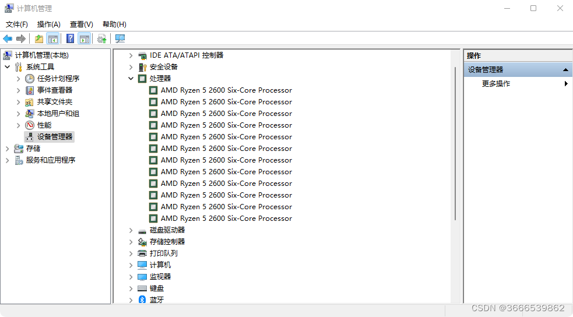Click the Forward arrow toolbar icon
Viewport: 573px width, 317px height.
[21, 38]
